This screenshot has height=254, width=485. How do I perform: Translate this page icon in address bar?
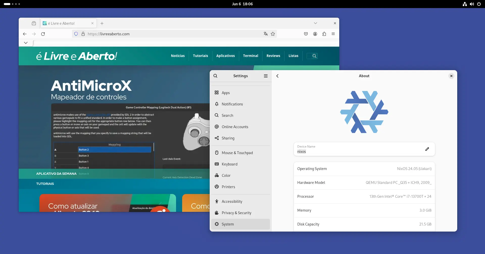coord(265,34)
